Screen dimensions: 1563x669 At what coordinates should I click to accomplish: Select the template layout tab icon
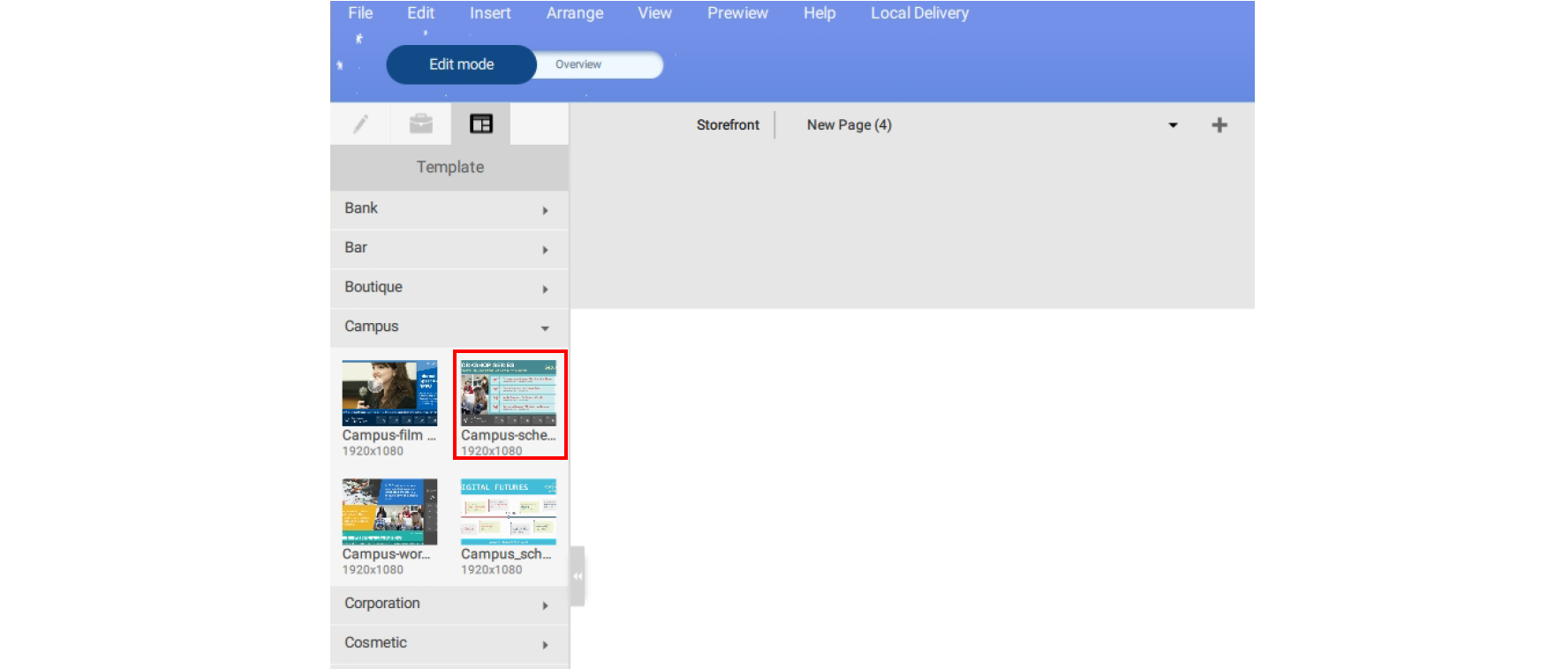click(481, 124)
